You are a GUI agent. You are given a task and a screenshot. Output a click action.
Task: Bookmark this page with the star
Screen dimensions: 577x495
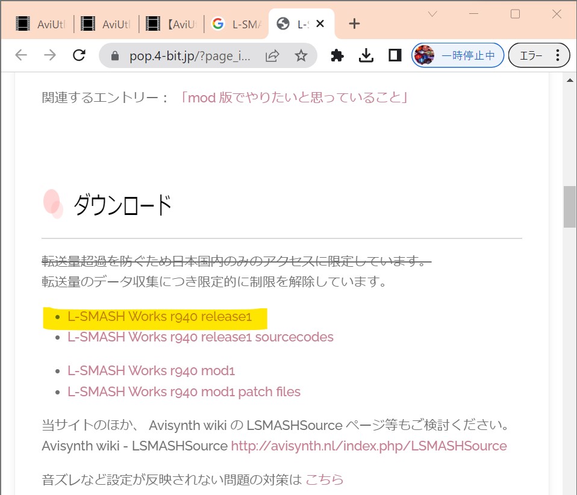301,55
